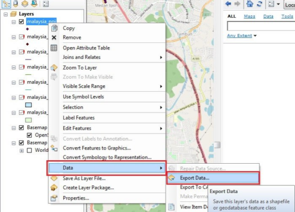The height and width of the screenshot is (212, 295).
Task: Collapse the Basemap group containing World
Action: 14,143
